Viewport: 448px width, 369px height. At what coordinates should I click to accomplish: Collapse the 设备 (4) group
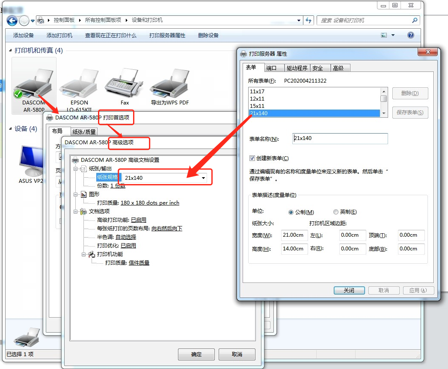click(x=11, y=128)
